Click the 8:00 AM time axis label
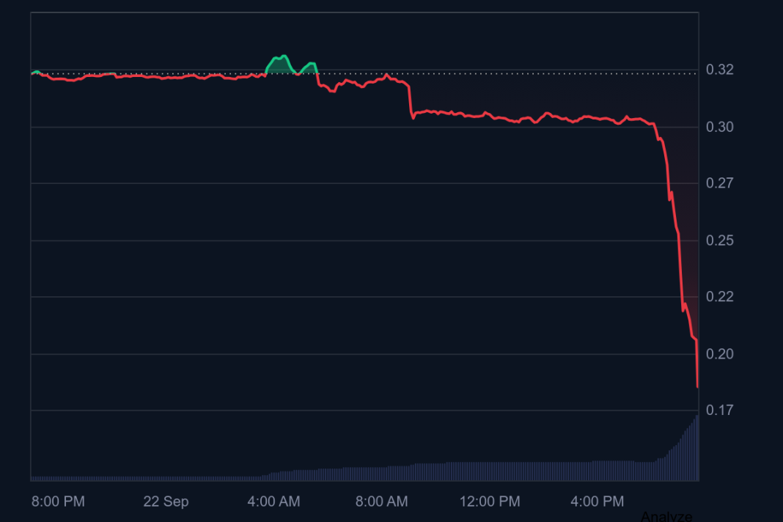Viewport: 783px width, 522px height. (381, 501)
